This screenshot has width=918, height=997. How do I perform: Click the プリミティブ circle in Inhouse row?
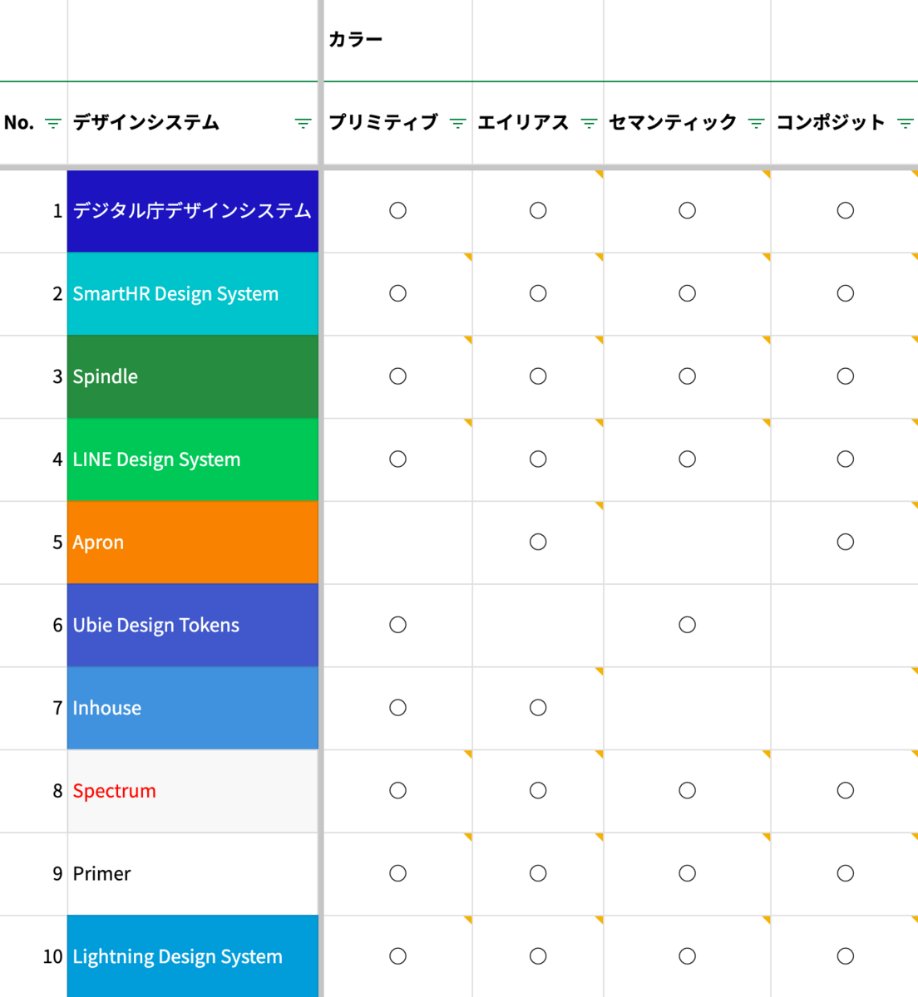(x=398, y=708)
